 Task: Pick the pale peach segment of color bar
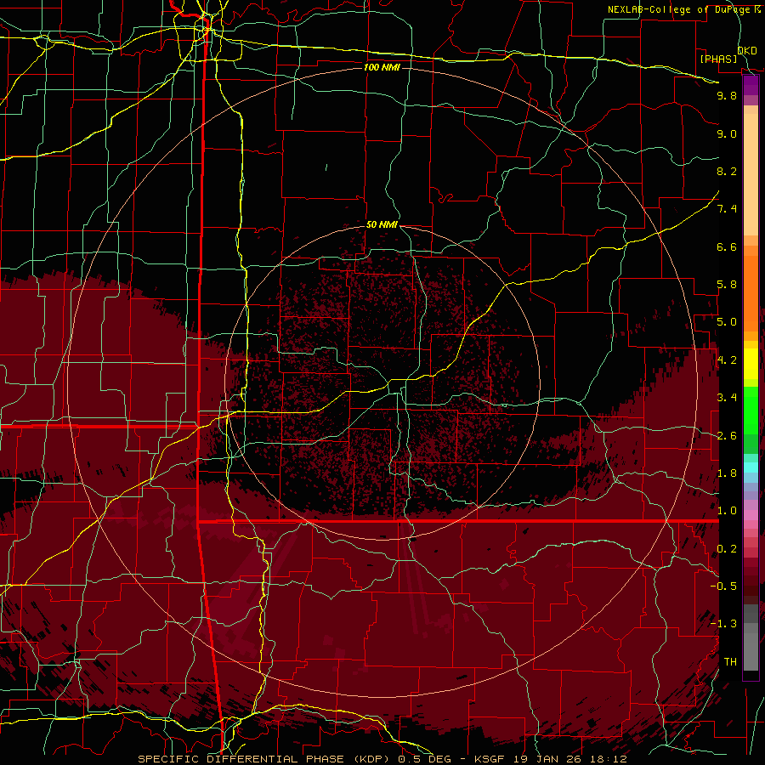click(x=751, y=174)
